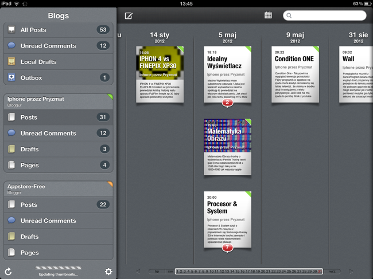373x279 pixels.
Task: Click the day numbers timeline scrubber
Action: pyautogui.click(x=249, y=271)
